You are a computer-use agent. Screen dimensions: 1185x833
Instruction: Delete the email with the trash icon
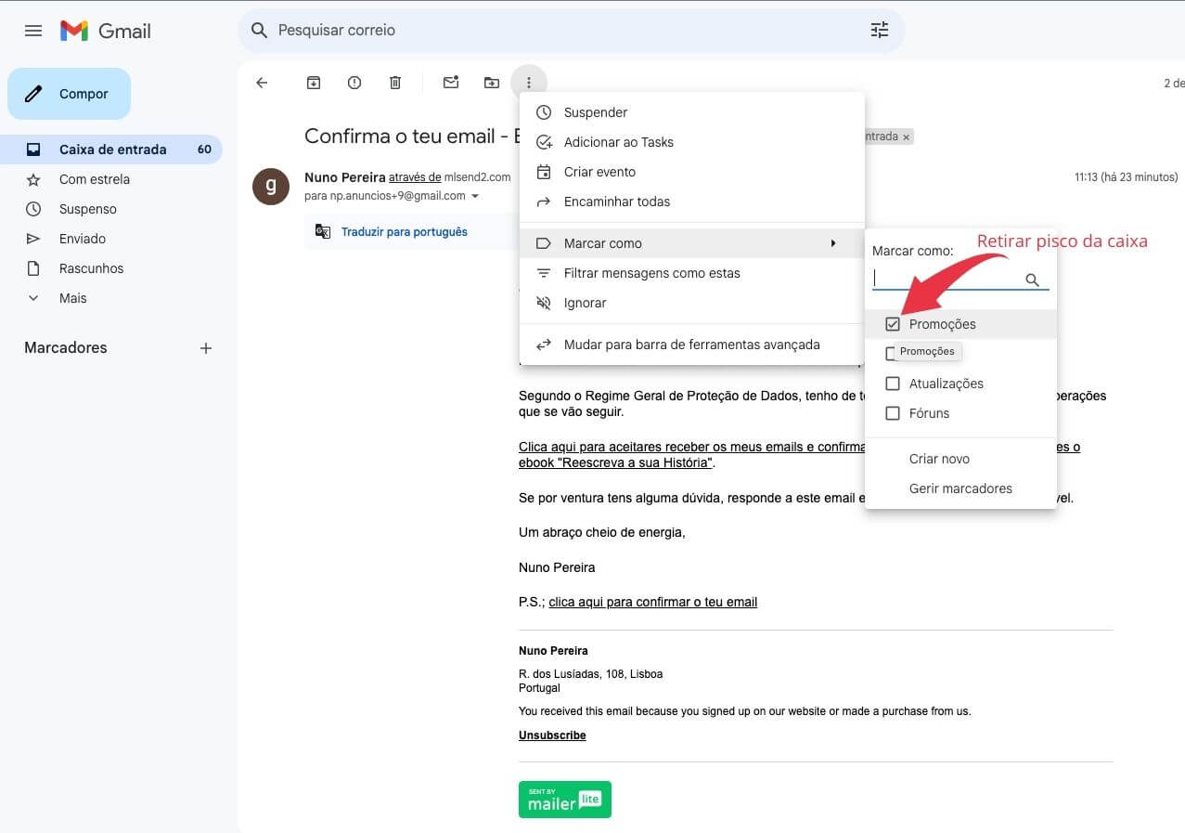coord(395,83)
